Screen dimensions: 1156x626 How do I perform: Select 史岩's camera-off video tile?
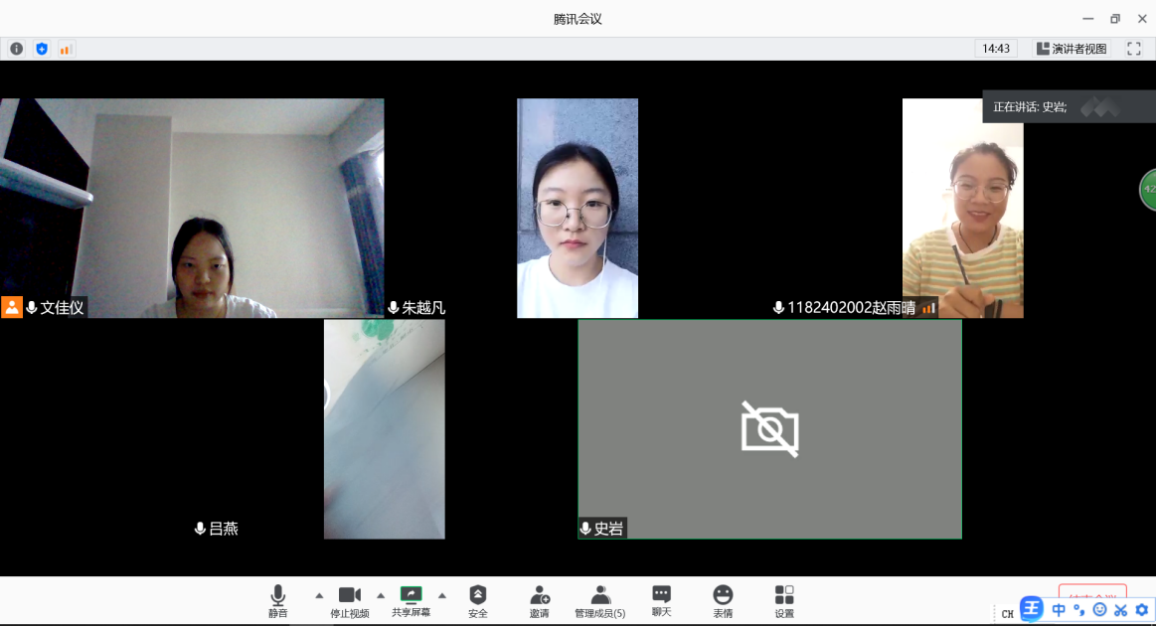coord(769,429)
